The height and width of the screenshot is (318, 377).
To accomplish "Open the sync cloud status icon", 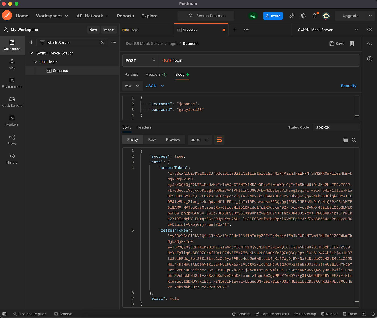I will (x=253, y=16).
